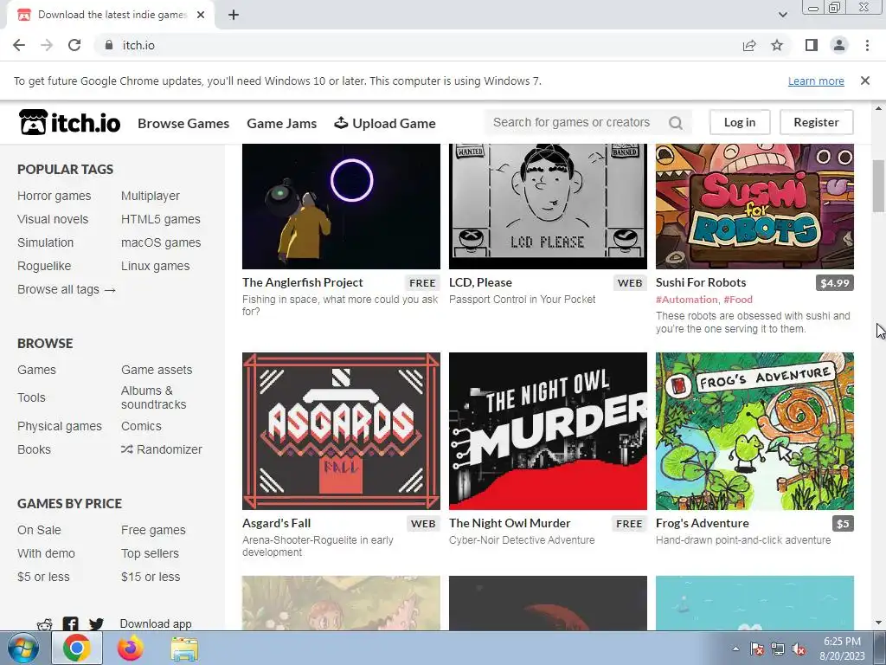
Task: View games On Sale
Action: (x=39, y=531)
